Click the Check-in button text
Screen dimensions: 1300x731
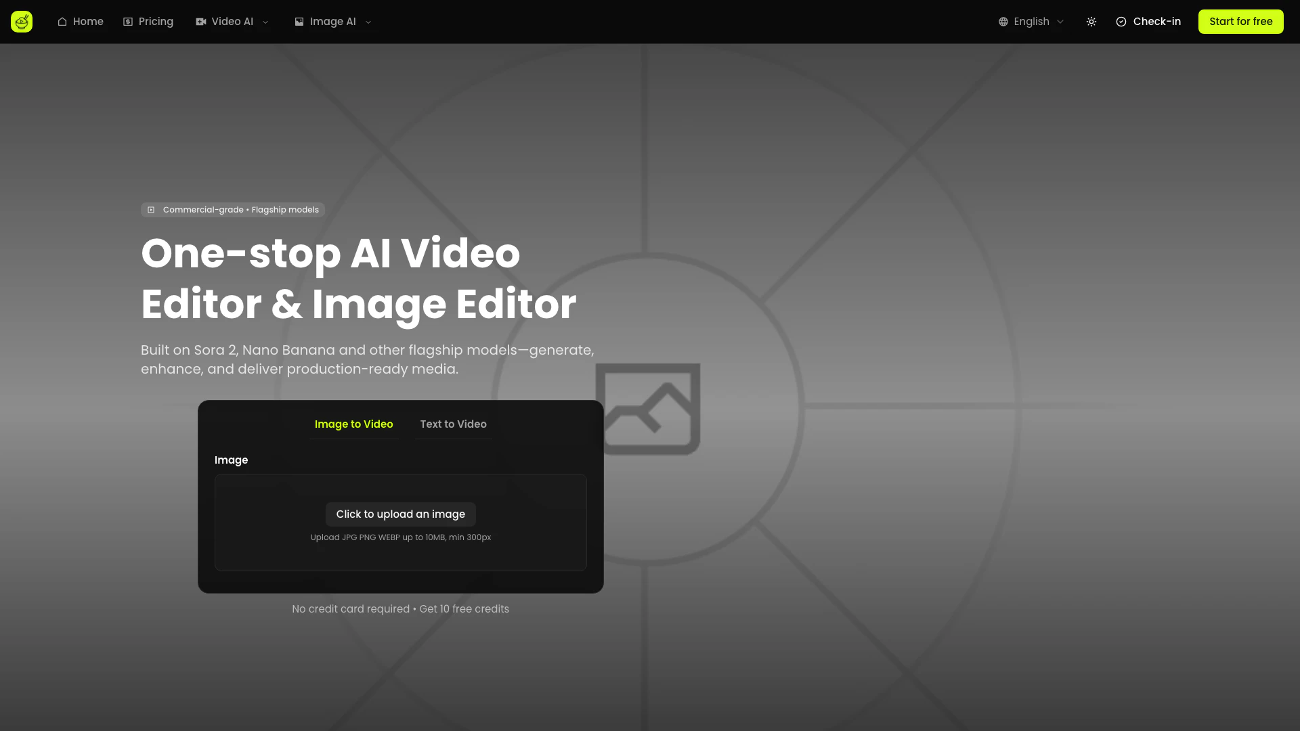tap(1156, 22)
